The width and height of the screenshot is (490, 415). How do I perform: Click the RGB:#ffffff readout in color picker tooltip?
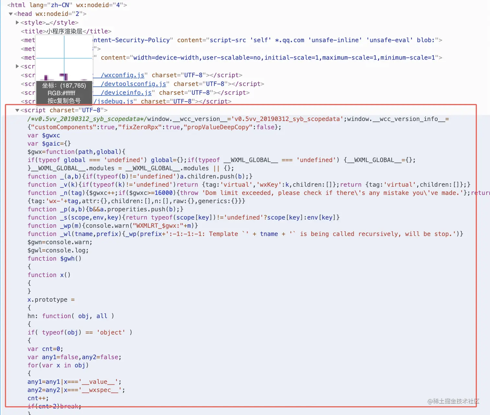(61, 93)
